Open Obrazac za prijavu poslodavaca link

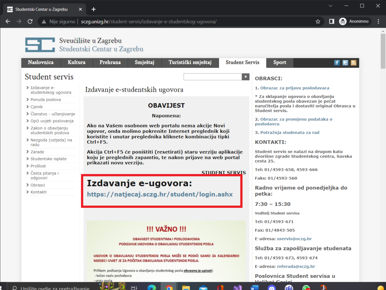(x=289, y=88)
